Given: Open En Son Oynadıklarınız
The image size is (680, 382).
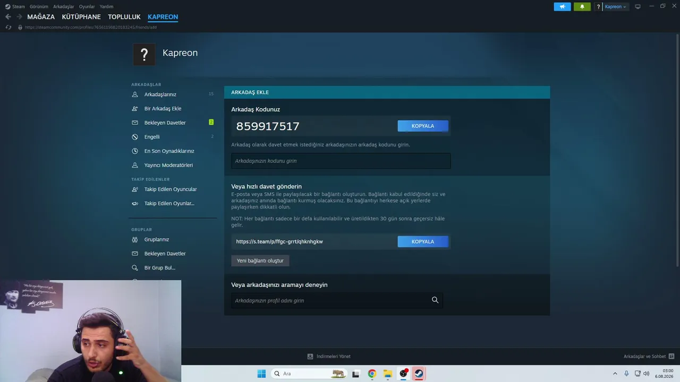Looking at the screenshot, I should (x=169, y=151).
